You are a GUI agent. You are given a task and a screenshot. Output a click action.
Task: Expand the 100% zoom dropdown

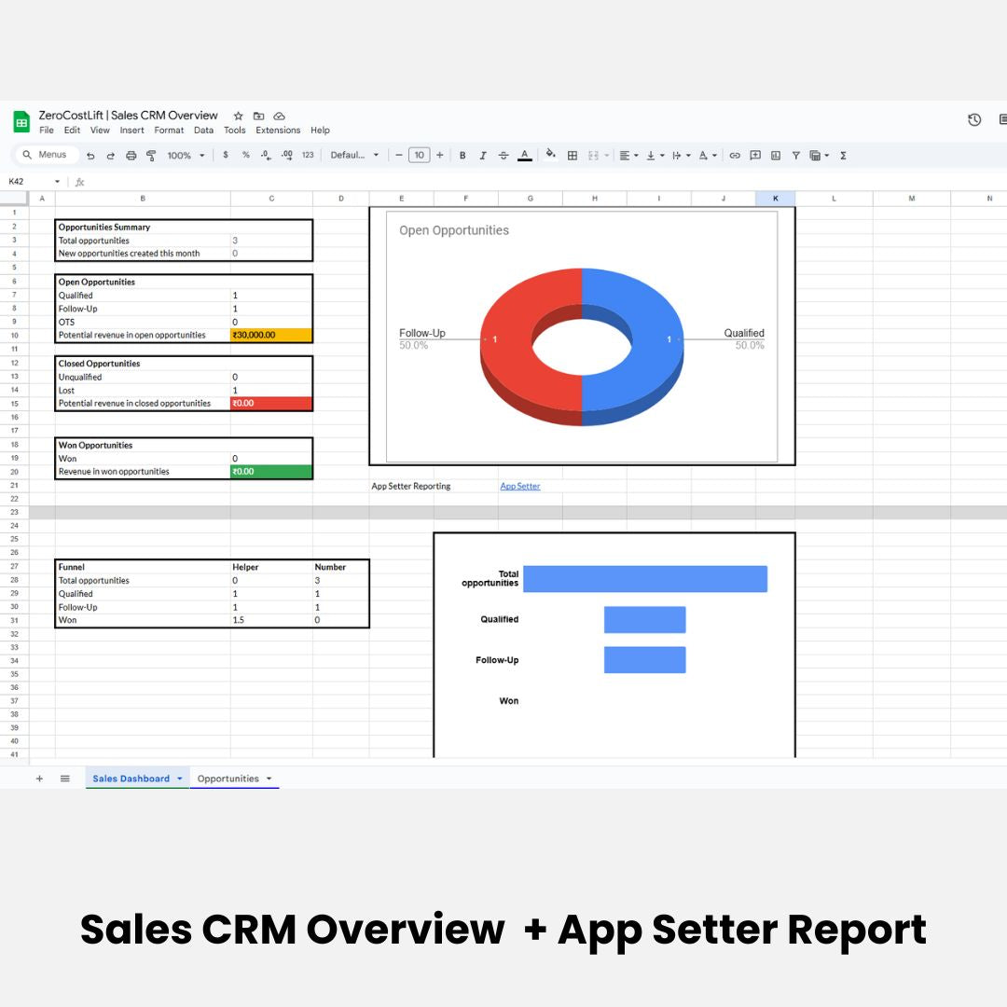[186, 156]
